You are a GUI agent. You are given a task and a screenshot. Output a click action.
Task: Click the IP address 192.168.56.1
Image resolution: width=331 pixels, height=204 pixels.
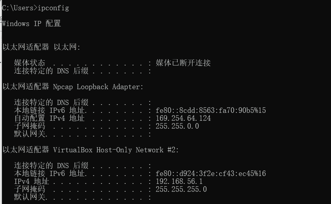click(179, 182)
